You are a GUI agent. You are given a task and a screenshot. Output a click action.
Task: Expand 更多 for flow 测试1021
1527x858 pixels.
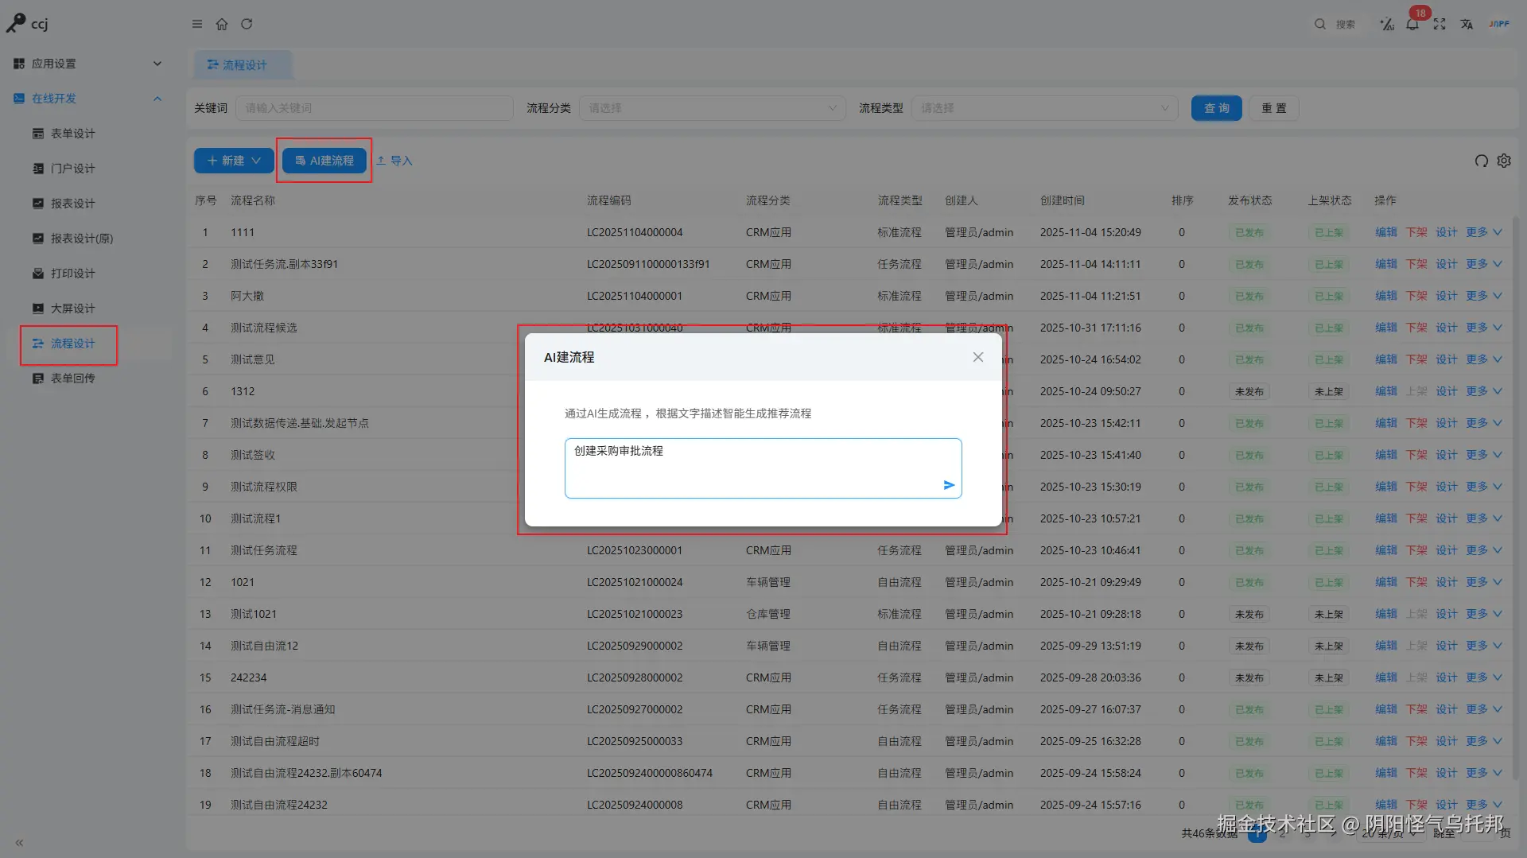(1484, 614)
